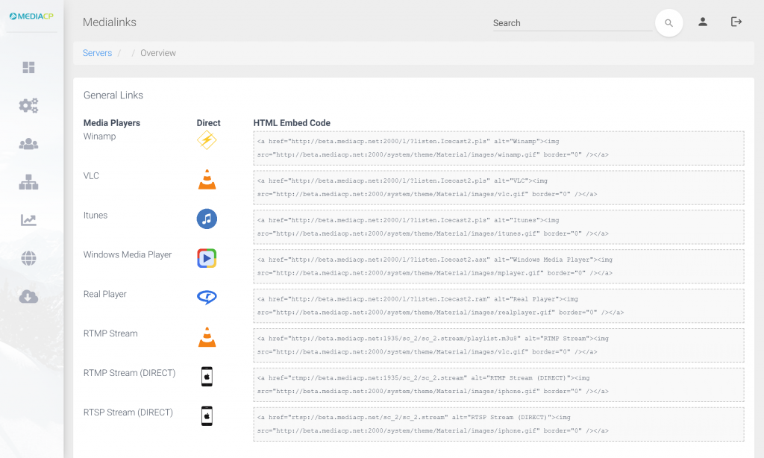The width and height of the screenshot is (764, 458).
Task: Click the globe icon in sidebar
Action: coord(28,259)
